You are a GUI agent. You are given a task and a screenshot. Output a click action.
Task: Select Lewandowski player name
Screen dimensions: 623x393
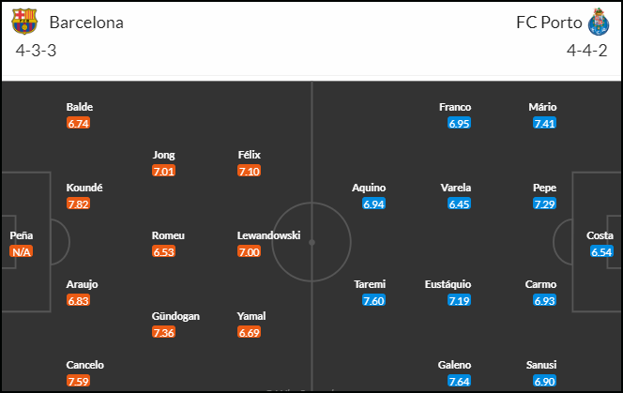pos(268,235)
